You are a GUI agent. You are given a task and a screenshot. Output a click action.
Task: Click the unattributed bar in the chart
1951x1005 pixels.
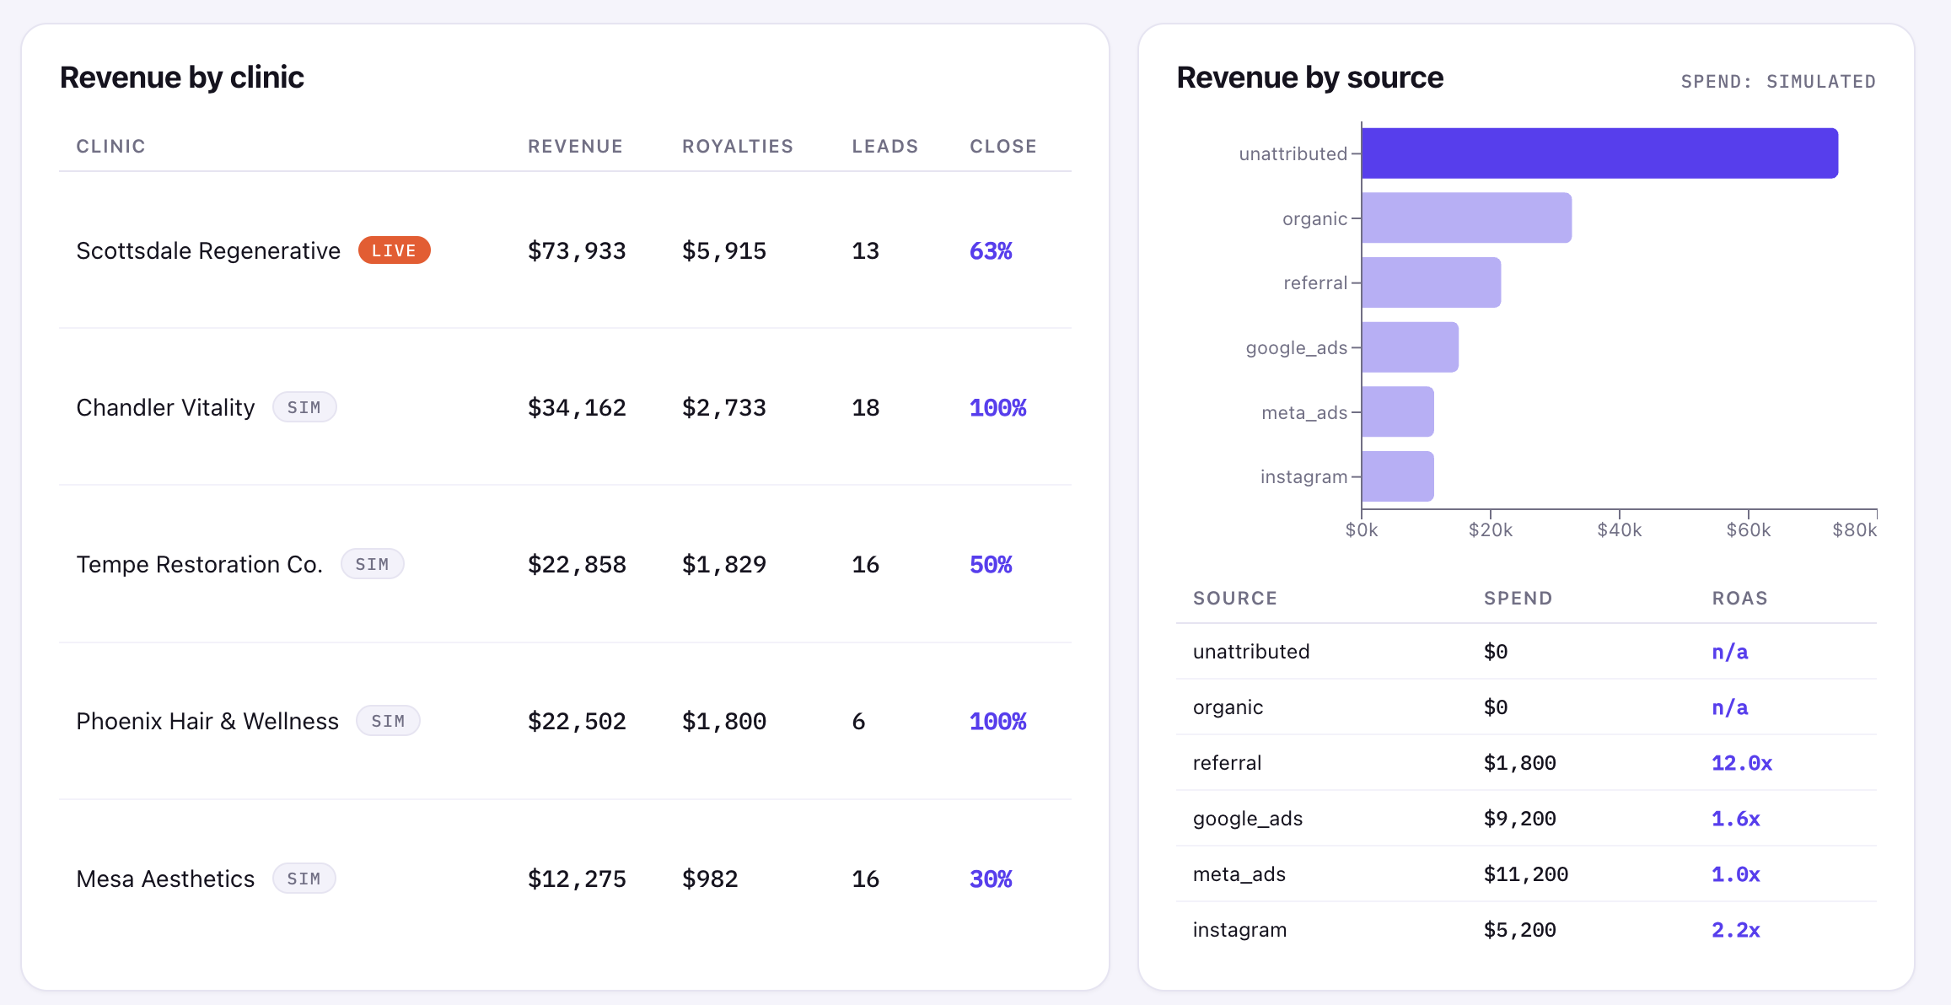[1599, 153]
